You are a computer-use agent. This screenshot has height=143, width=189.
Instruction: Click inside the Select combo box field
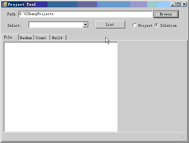[x=56, y=25]
